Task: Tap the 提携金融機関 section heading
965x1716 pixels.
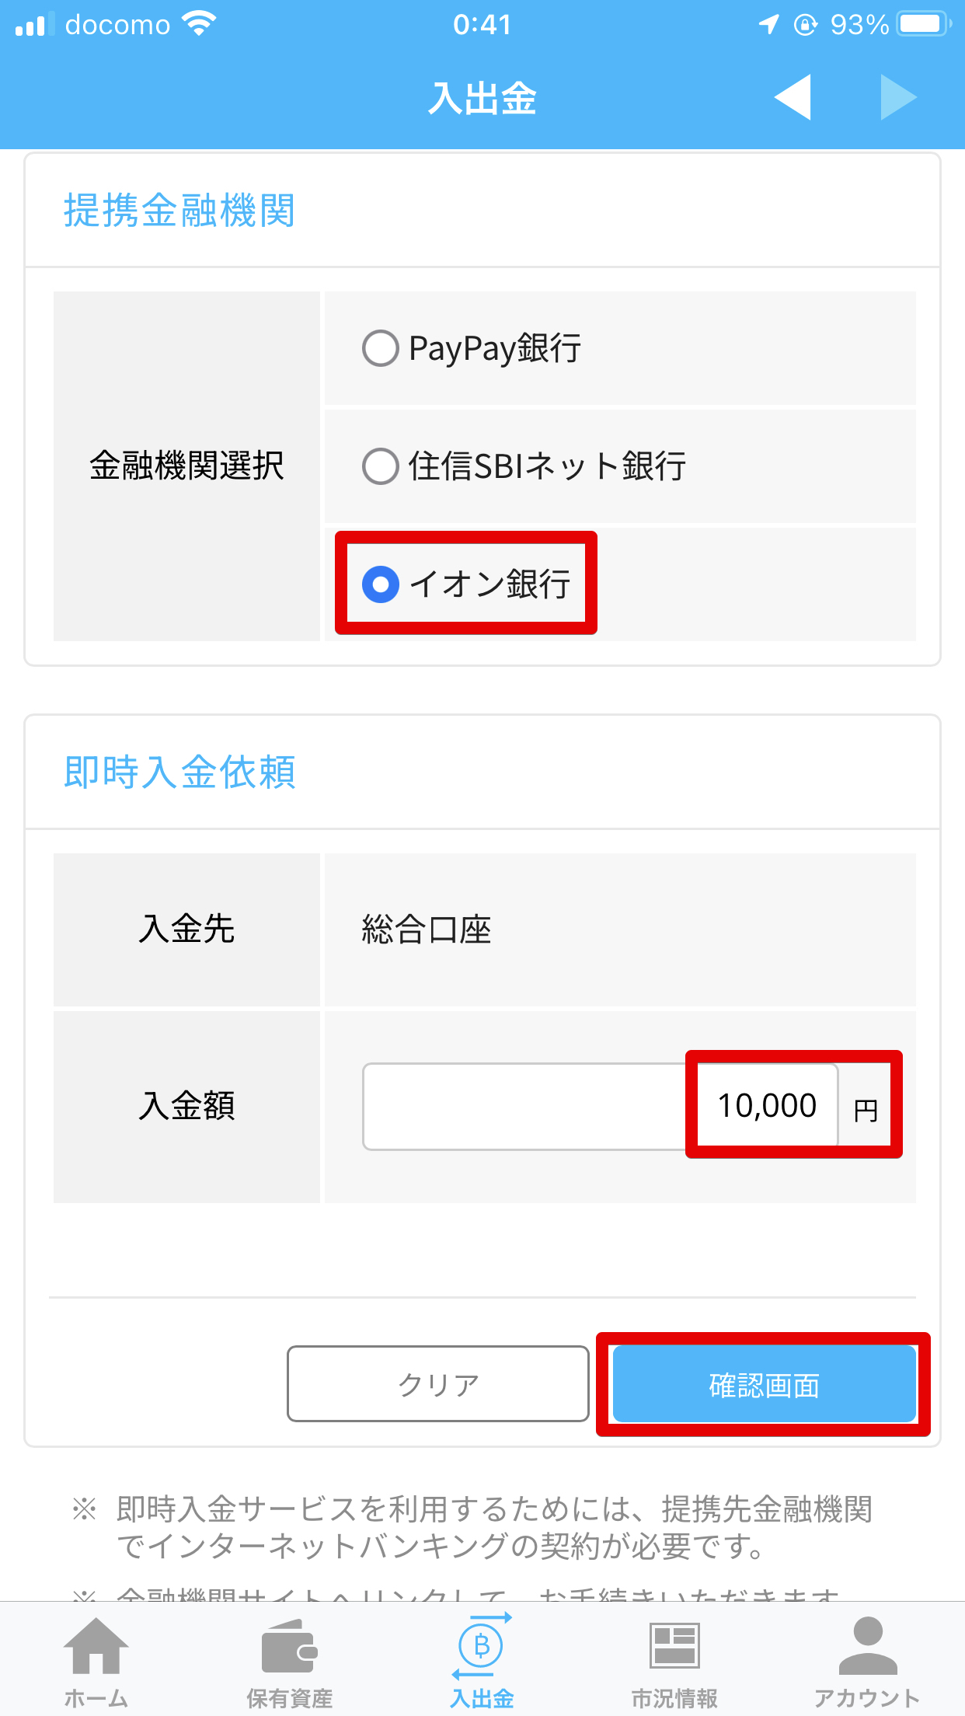Action: tap(179, 211)
